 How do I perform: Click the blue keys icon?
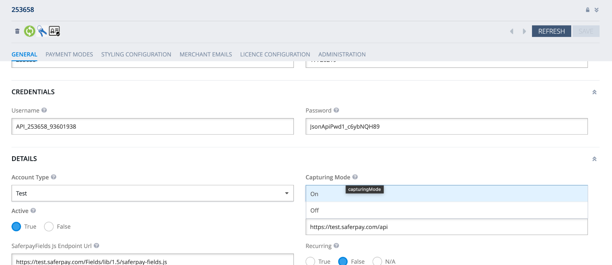[x=42, y=31]
